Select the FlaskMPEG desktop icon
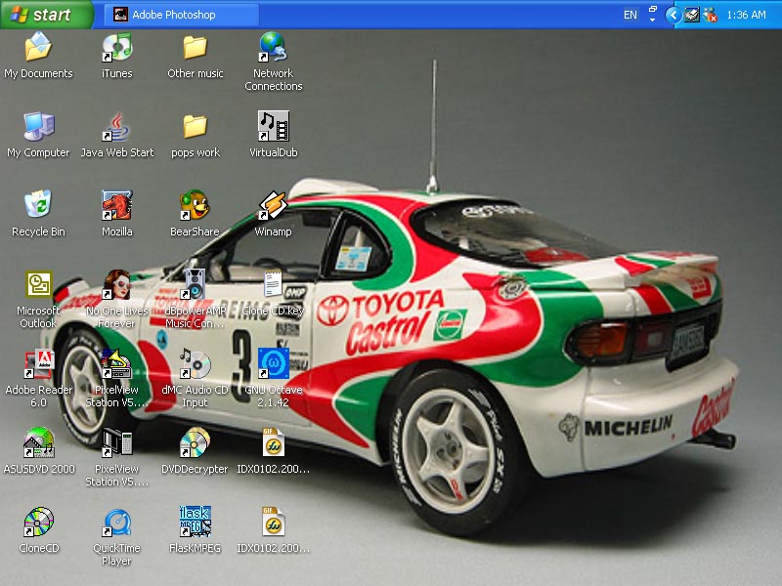This screenshot has width=782, height=586. pos(195,523)
